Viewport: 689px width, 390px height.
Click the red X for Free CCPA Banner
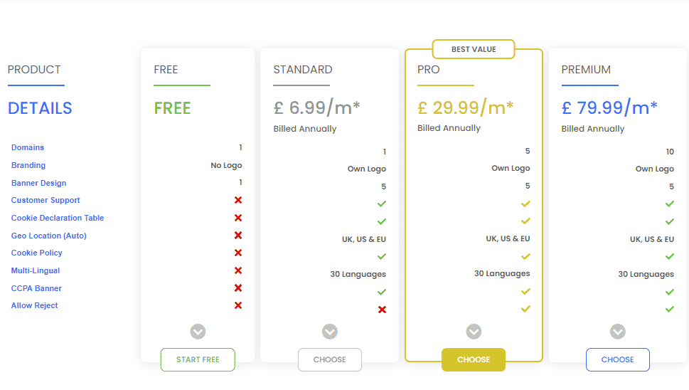pyautogui.click(x=238, y=288)
